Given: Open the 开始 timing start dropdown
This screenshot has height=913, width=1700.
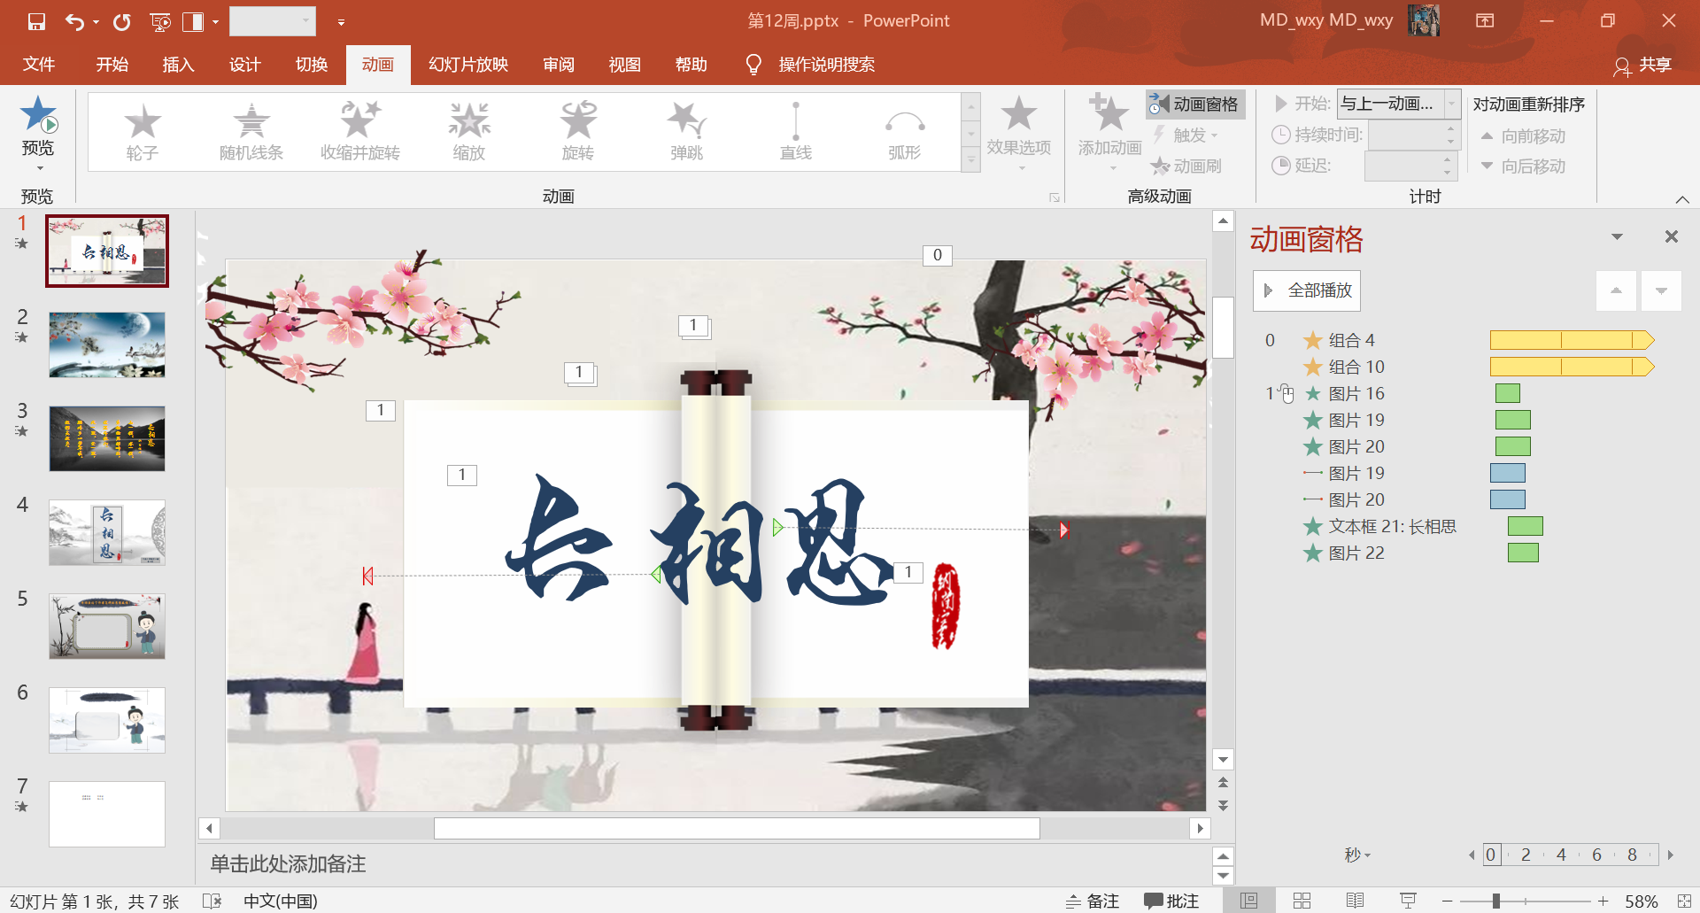Looking at the screenshot, I should point(1451,104).
